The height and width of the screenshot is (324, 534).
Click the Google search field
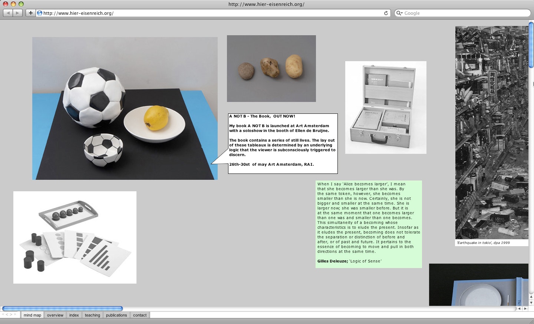pos(465,13)
